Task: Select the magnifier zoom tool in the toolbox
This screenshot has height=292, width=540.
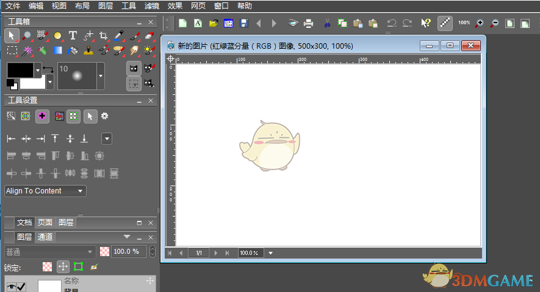Action: 26,35
